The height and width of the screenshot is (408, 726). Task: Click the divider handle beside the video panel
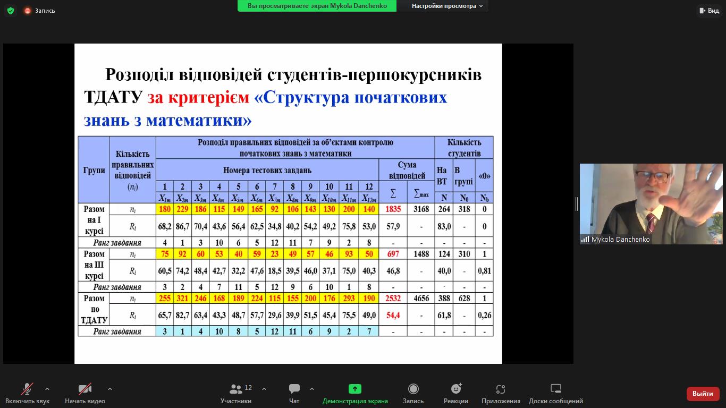(x=577, y=204)
